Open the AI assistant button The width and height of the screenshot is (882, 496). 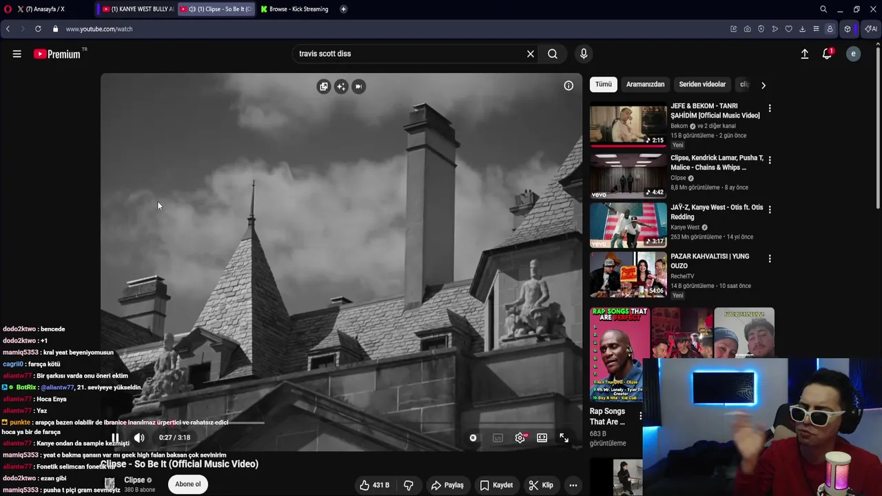coord(871,29)
